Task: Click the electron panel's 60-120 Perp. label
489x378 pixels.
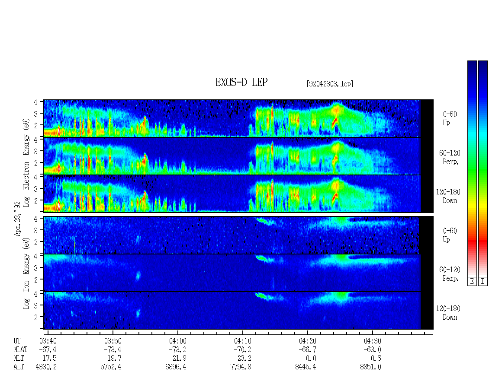Action: click(450, 157)
